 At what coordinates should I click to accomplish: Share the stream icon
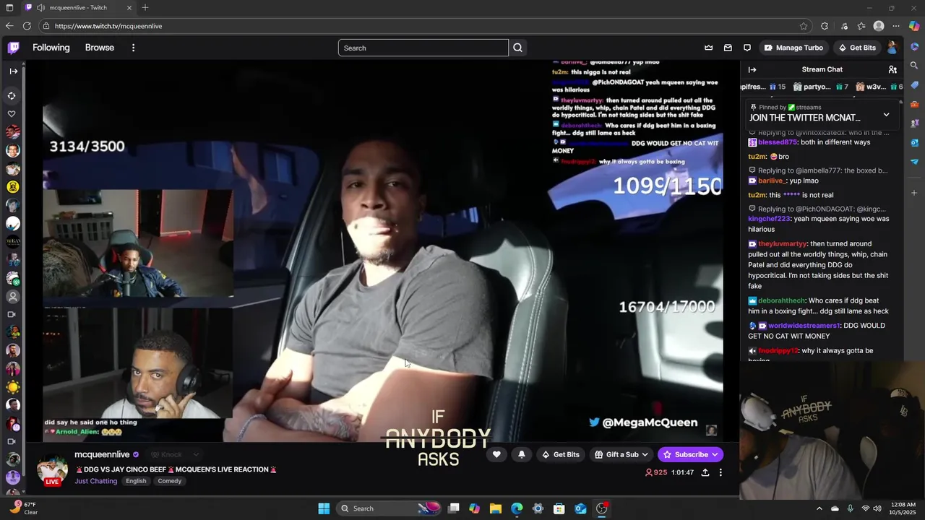pos(705,472)
